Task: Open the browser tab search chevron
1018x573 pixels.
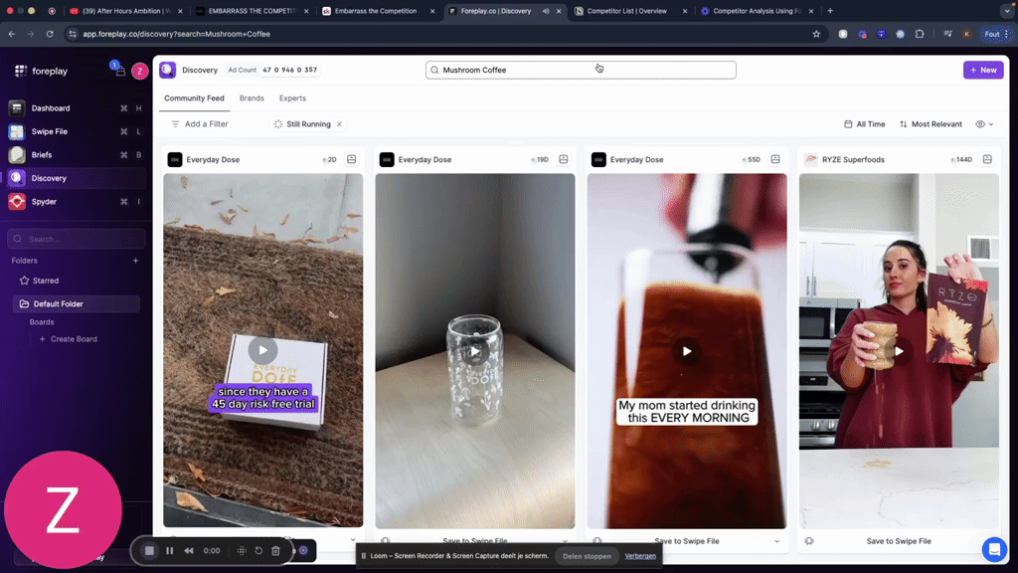Action: [x=1007, y=10]
